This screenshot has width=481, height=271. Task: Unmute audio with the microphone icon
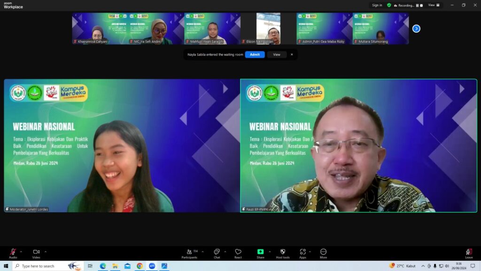tap(13, 252)
